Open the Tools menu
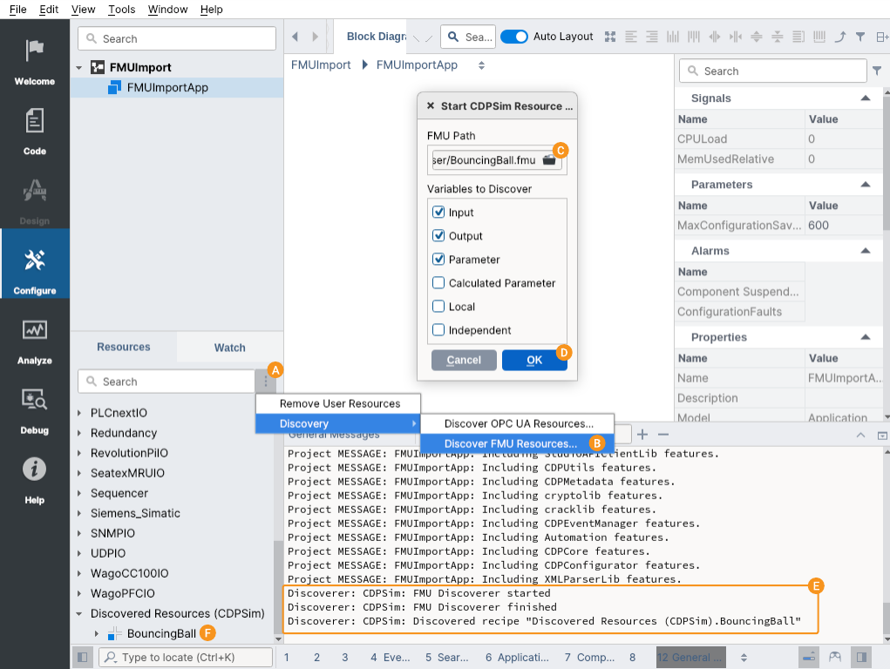 [121, 9]
